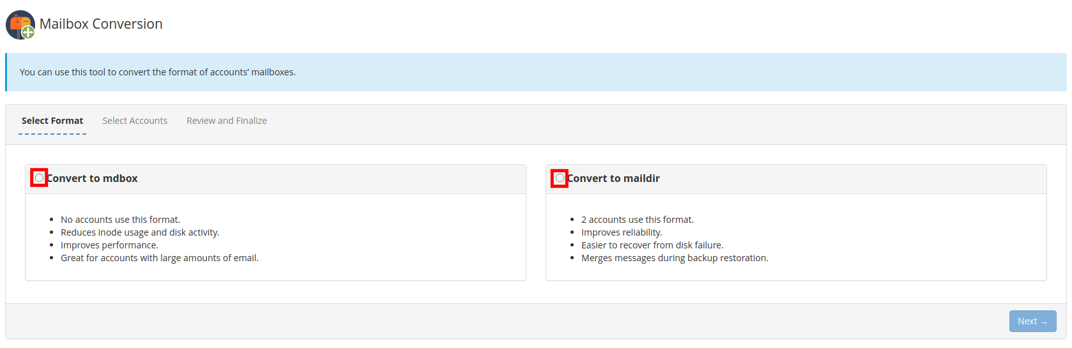
Task: Click "Merges messages during backup restoration" bullet
Action: point(675,258)
